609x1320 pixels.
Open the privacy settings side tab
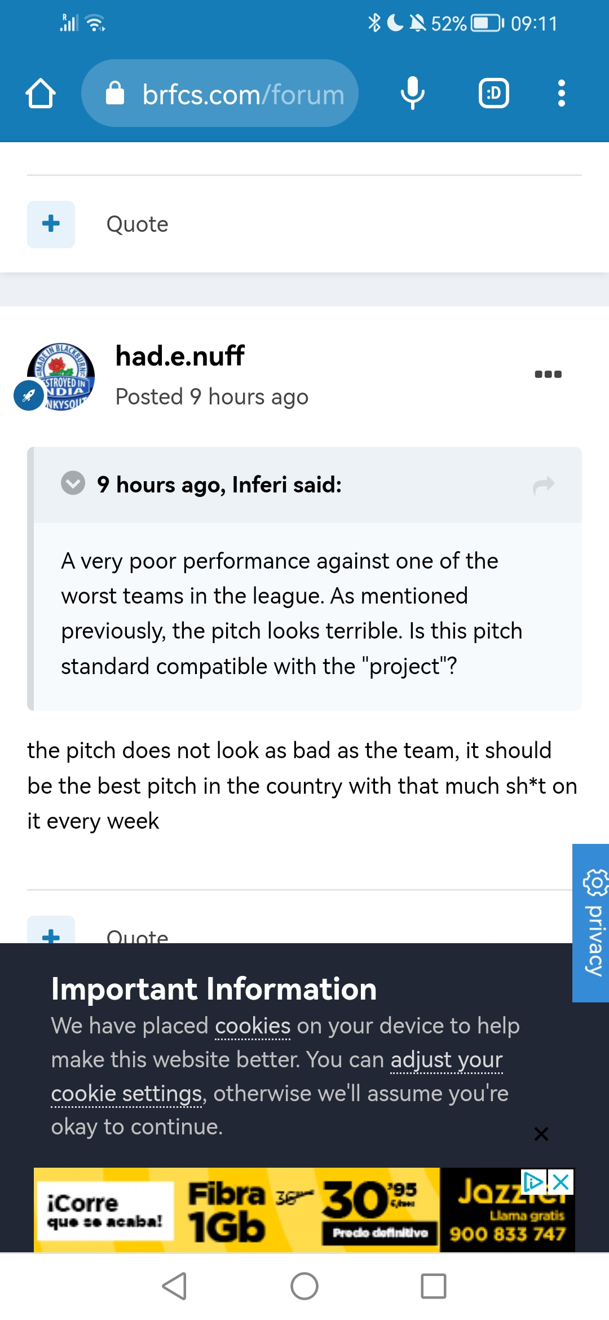[592, 923]
